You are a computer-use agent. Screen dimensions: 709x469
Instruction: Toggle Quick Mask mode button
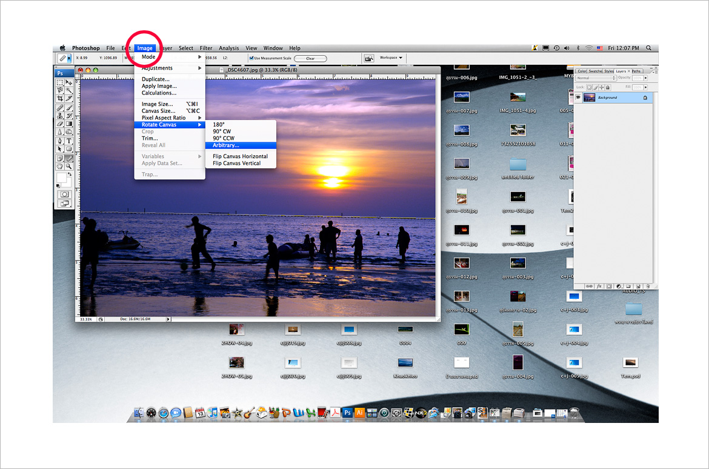64,194
